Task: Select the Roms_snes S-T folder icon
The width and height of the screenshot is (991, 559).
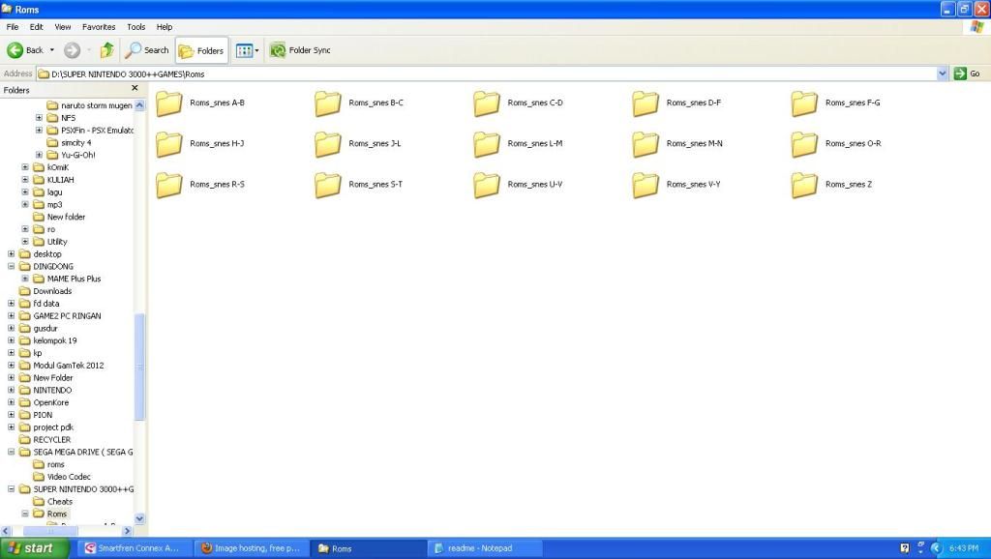Action: tap(328, 186)
